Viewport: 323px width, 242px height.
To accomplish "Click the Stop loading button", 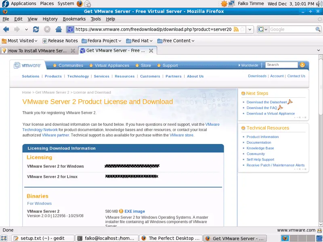I will click(47, 29).
